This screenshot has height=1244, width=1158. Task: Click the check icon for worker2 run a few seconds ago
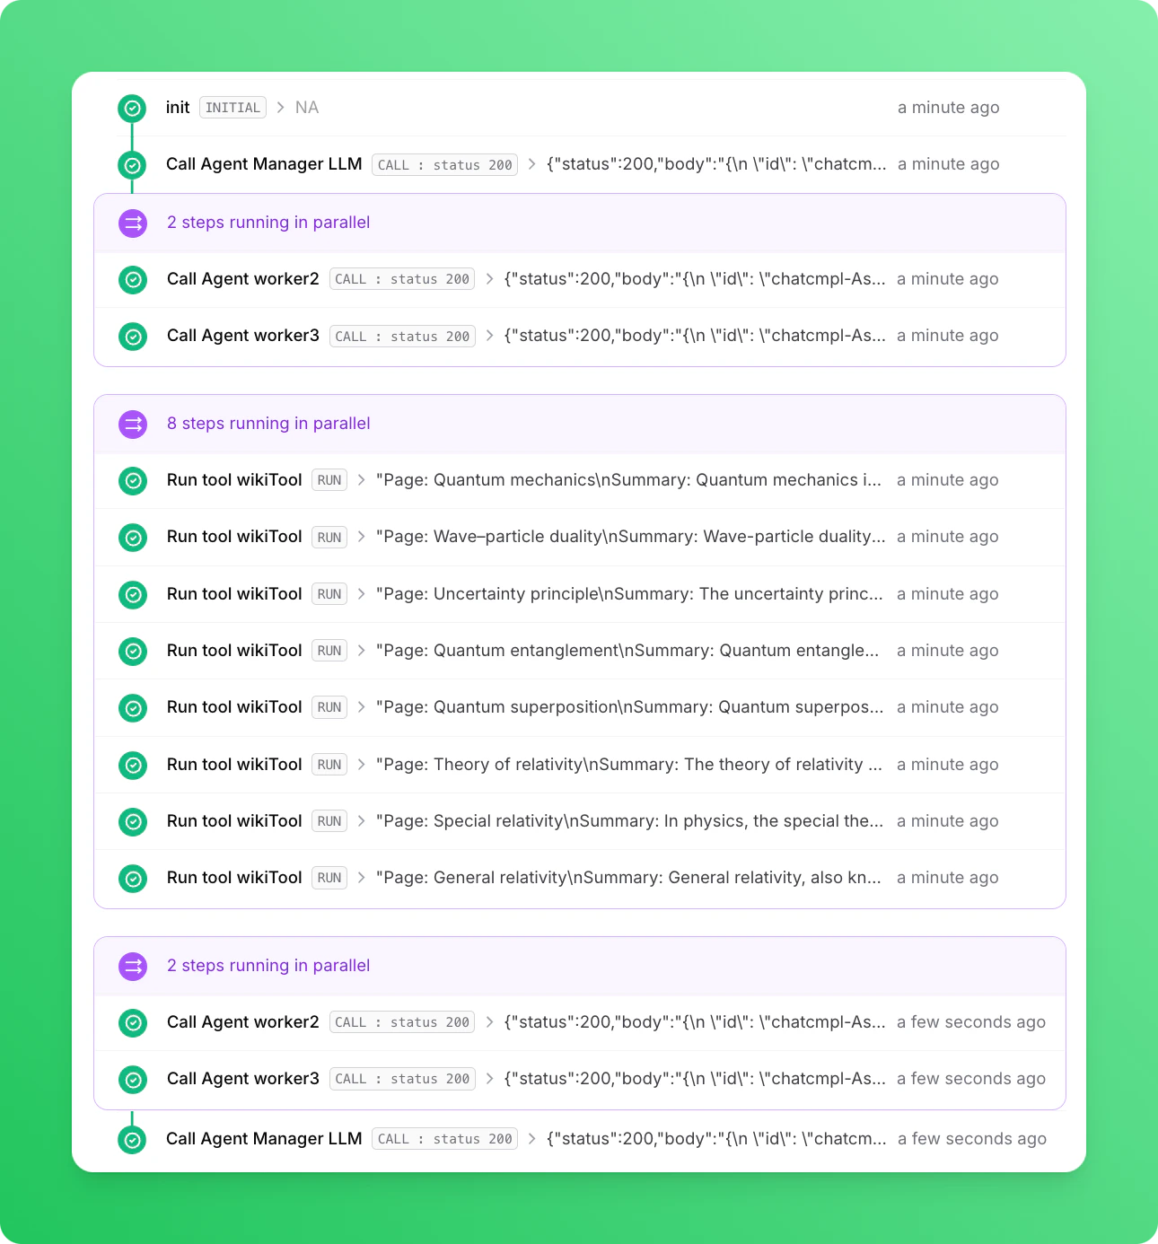tap(133, 1022)
